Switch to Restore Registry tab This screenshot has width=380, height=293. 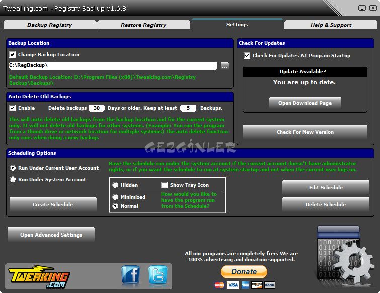coord(143,25)
